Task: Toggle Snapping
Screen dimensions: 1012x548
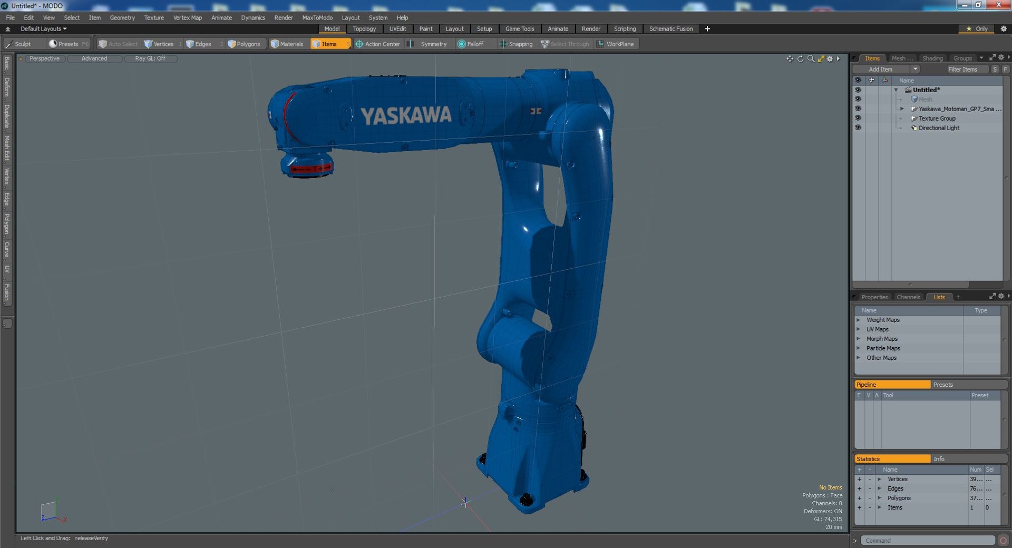Action: tap(516, 44)
